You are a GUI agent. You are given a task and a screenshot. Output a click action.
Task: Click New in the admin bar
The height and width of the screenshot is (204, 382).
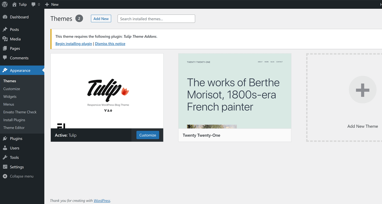tap(55, 4)
